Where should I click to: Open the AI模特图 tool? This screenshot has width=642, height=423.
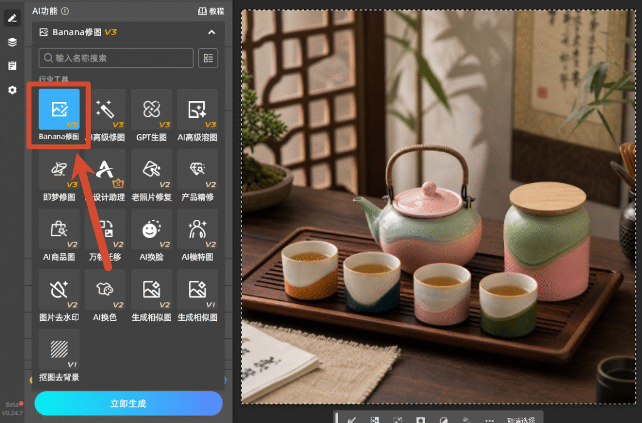point(197,235)
